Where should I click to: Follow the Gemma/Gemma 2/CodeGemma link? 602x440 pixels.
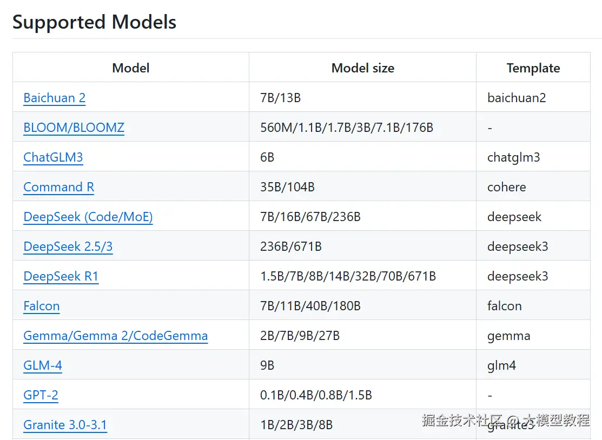point(116,336)
